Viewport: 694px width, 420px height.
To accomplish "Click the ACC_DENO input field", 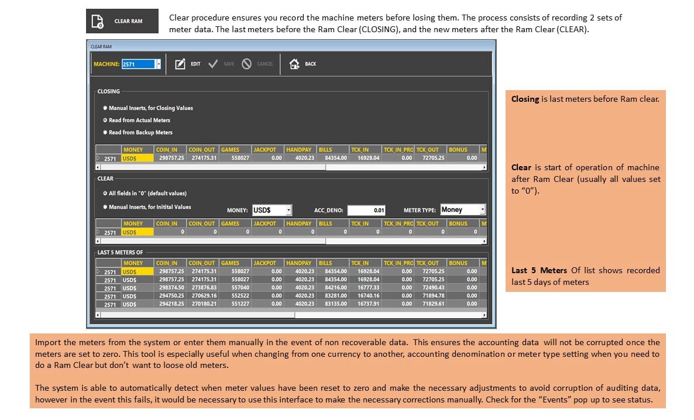I will [366, 210].
